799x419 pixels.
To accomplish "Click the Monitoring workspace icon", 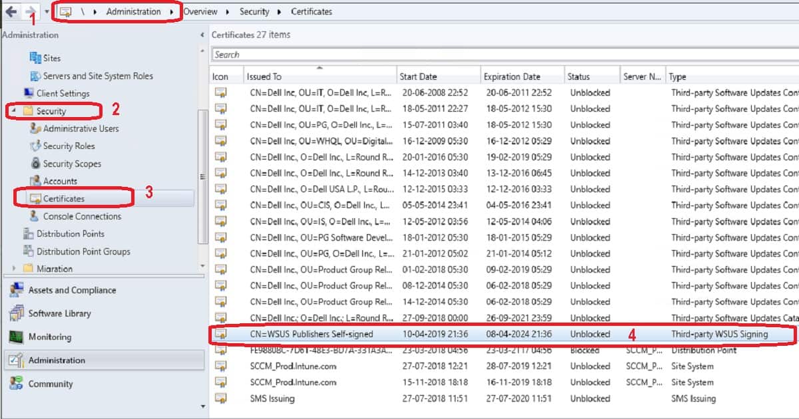I will (x=16, y=337).
